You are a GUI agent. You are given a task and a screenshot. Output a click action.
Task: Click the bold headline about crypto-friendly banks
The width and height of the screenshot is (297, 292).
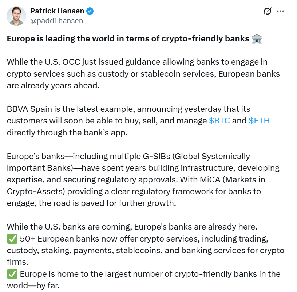coord(128,39)
